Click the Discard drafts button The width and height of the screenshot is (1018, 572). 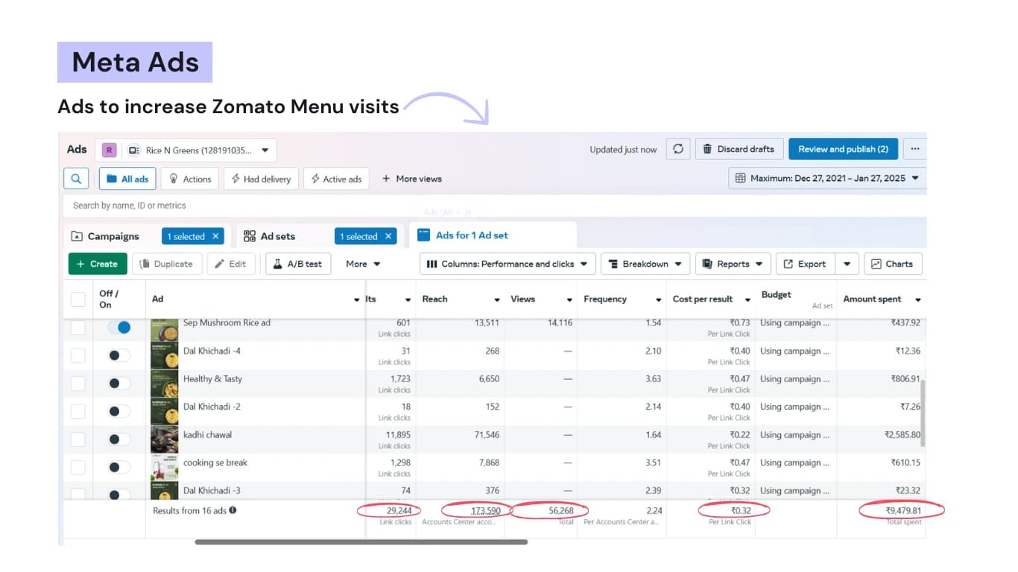[739, 149]
